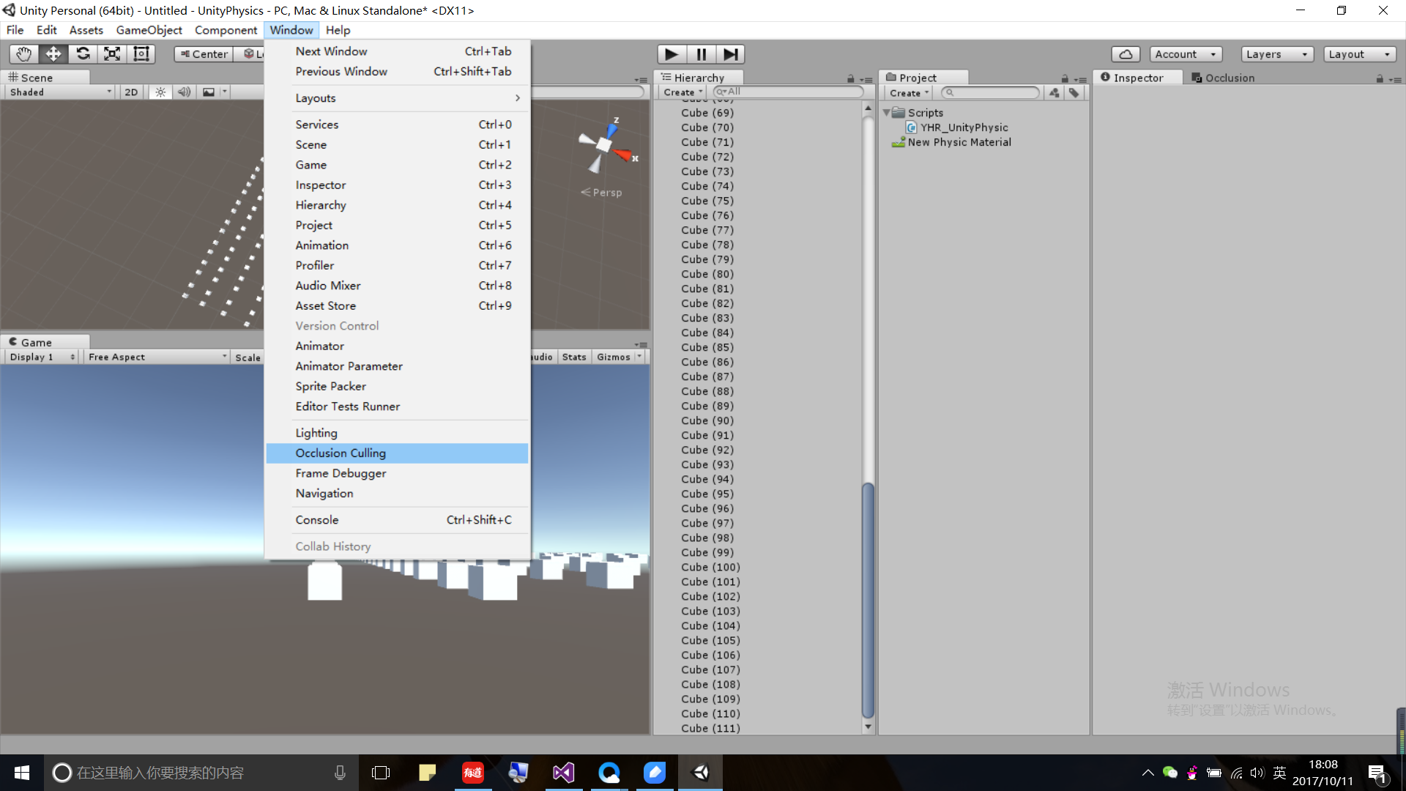The width and height of the screenshot is (1406, 791).
Task: Collapse the Scripts folder arrow
Action: point(887,113)
